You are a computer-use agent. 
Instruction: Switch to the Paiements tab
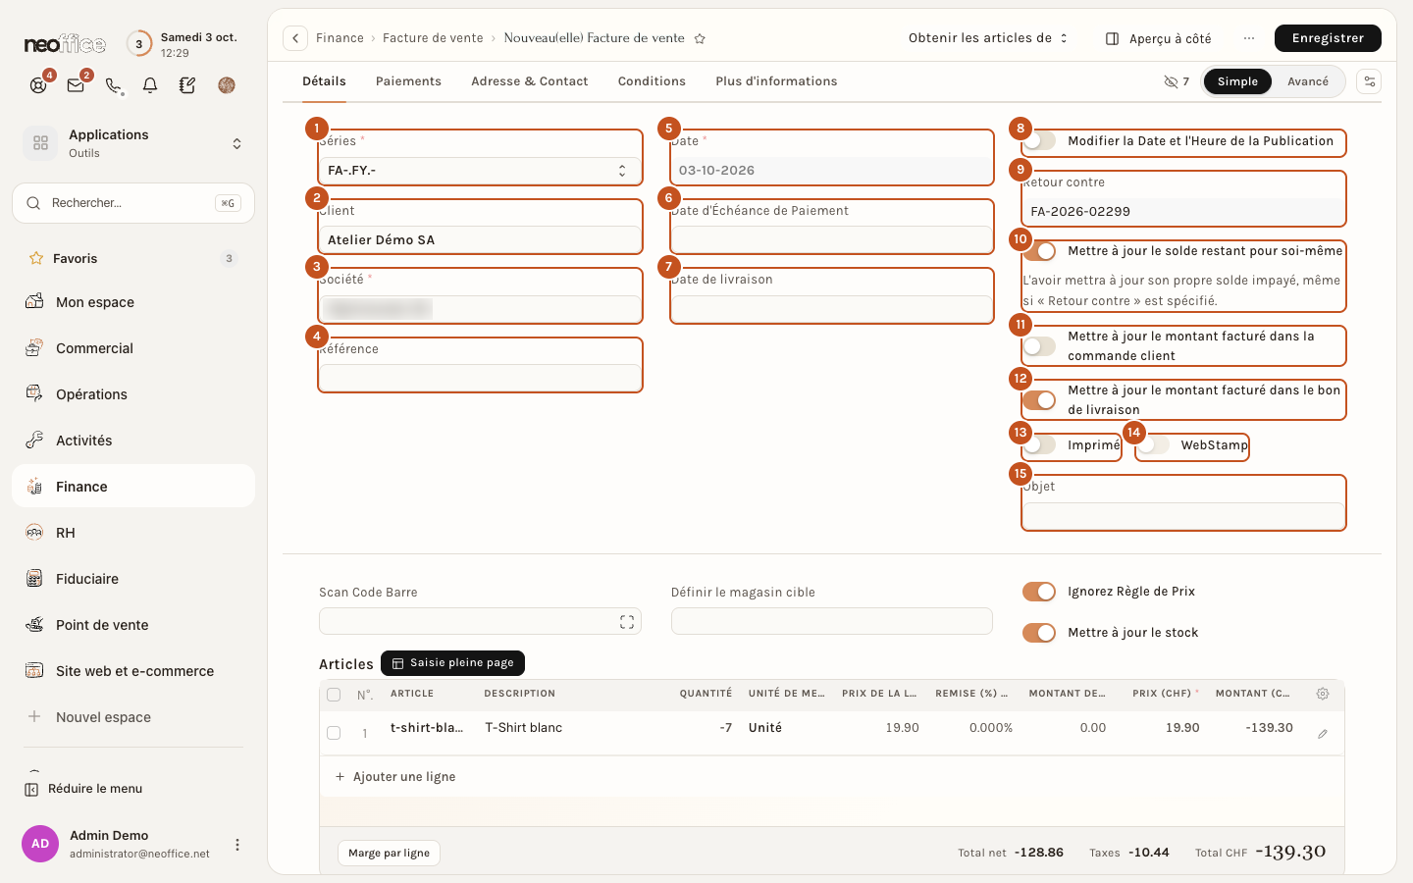click(408, 81)
